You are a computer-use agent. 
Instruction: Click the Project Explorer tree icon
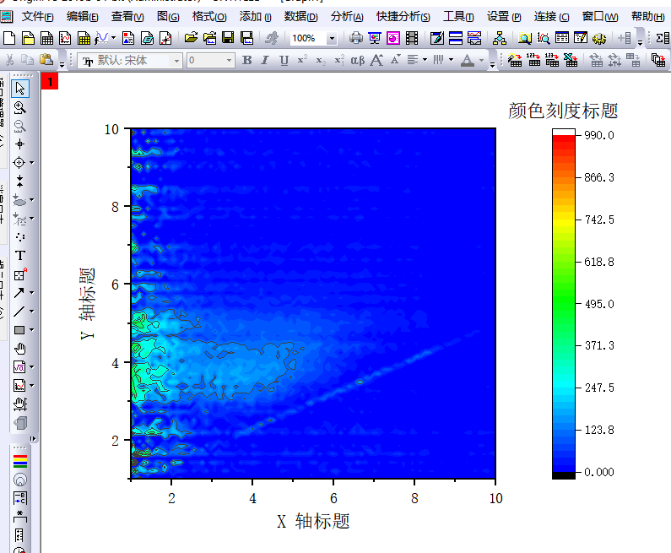[500, 38]
